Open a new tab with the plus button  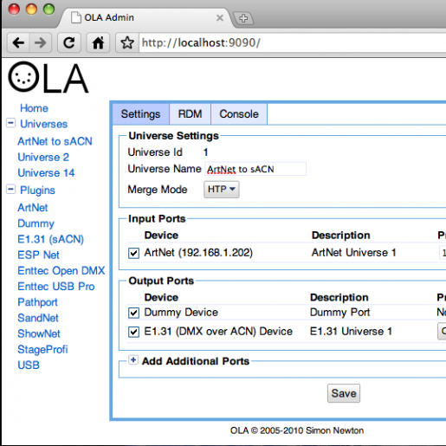coord(243,18)
